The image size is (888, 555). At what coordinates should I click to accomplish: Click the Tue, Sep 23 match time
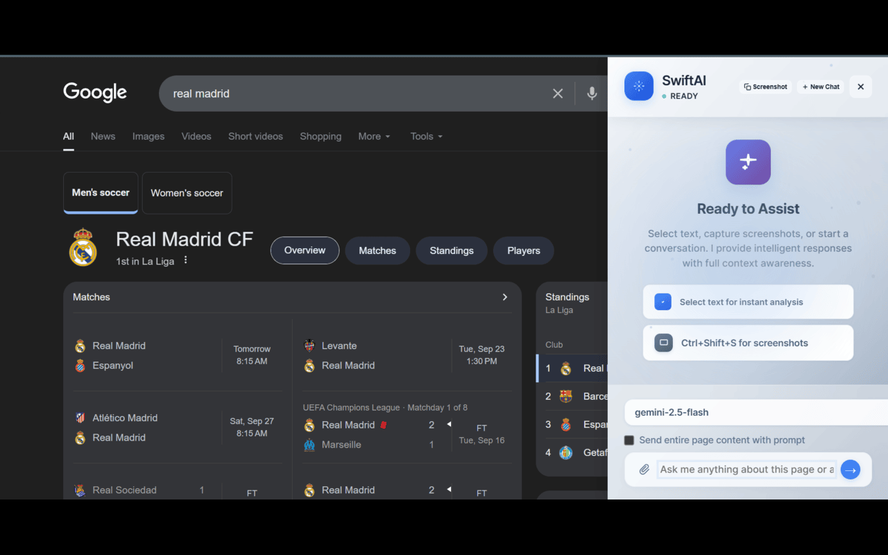[x=481, y=355]
